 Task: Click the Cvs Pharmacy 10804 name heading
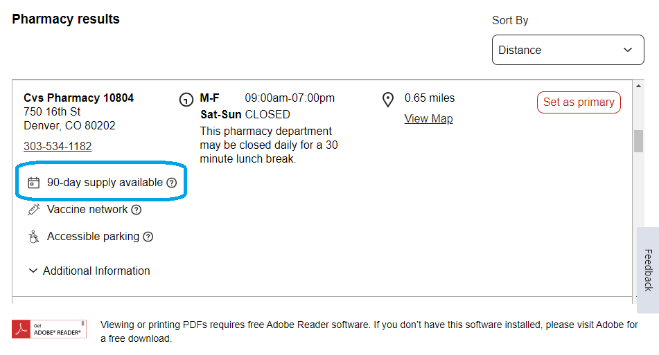pyautogui.click(x=78, y=98)
